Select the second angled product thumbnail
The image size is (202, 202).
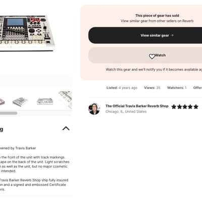coord(20,102)
